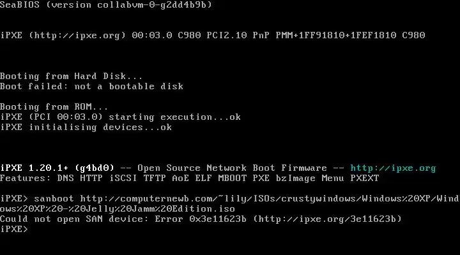Click the sanboot command word
The height and width of the screenshot is (255, 460).
(x=54, y=199)
